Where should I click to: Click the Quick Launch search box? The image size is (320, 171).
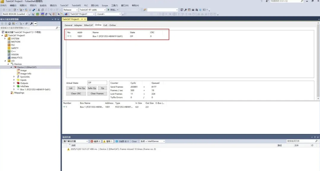(287, 1)
